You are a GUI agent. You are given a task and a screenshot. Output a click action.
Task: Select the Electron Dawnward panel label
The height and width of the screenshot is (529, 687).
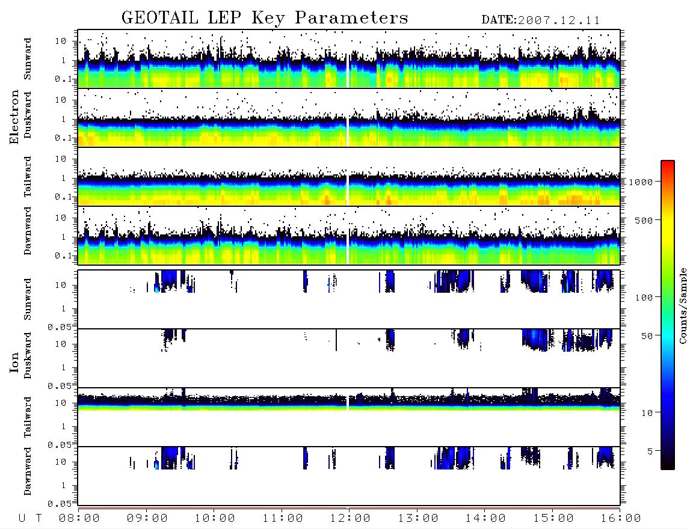28,231
